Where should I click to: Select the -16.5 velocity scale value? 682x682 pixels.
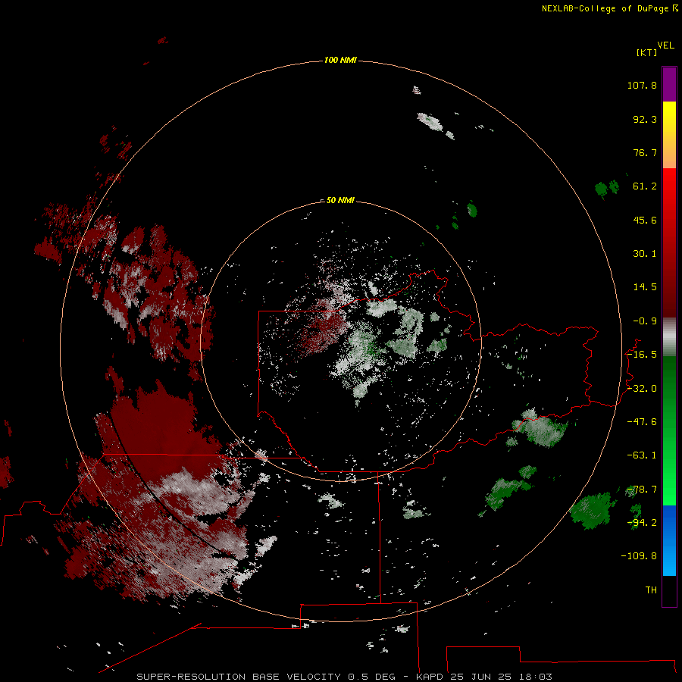[x=642, y=355]
